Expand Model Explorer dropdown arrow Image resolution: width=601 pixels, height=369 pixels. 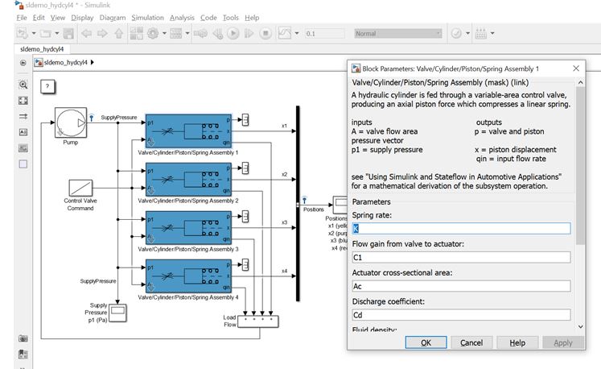coord(187,33)
